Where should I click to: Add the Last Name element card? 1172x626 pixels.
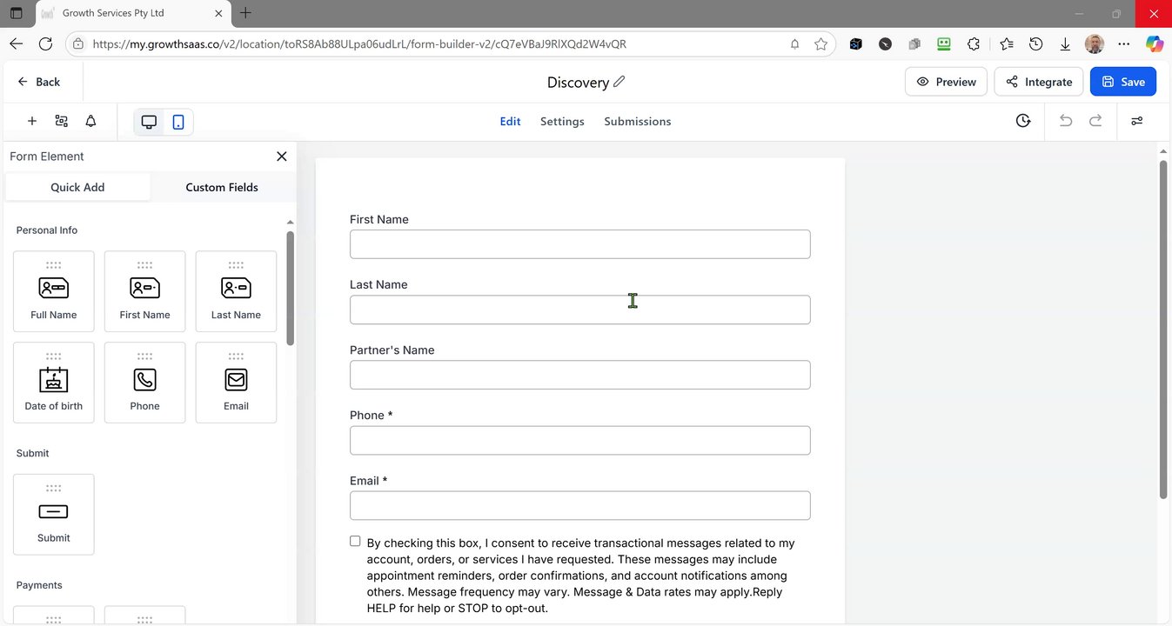(x=236, y=291)
